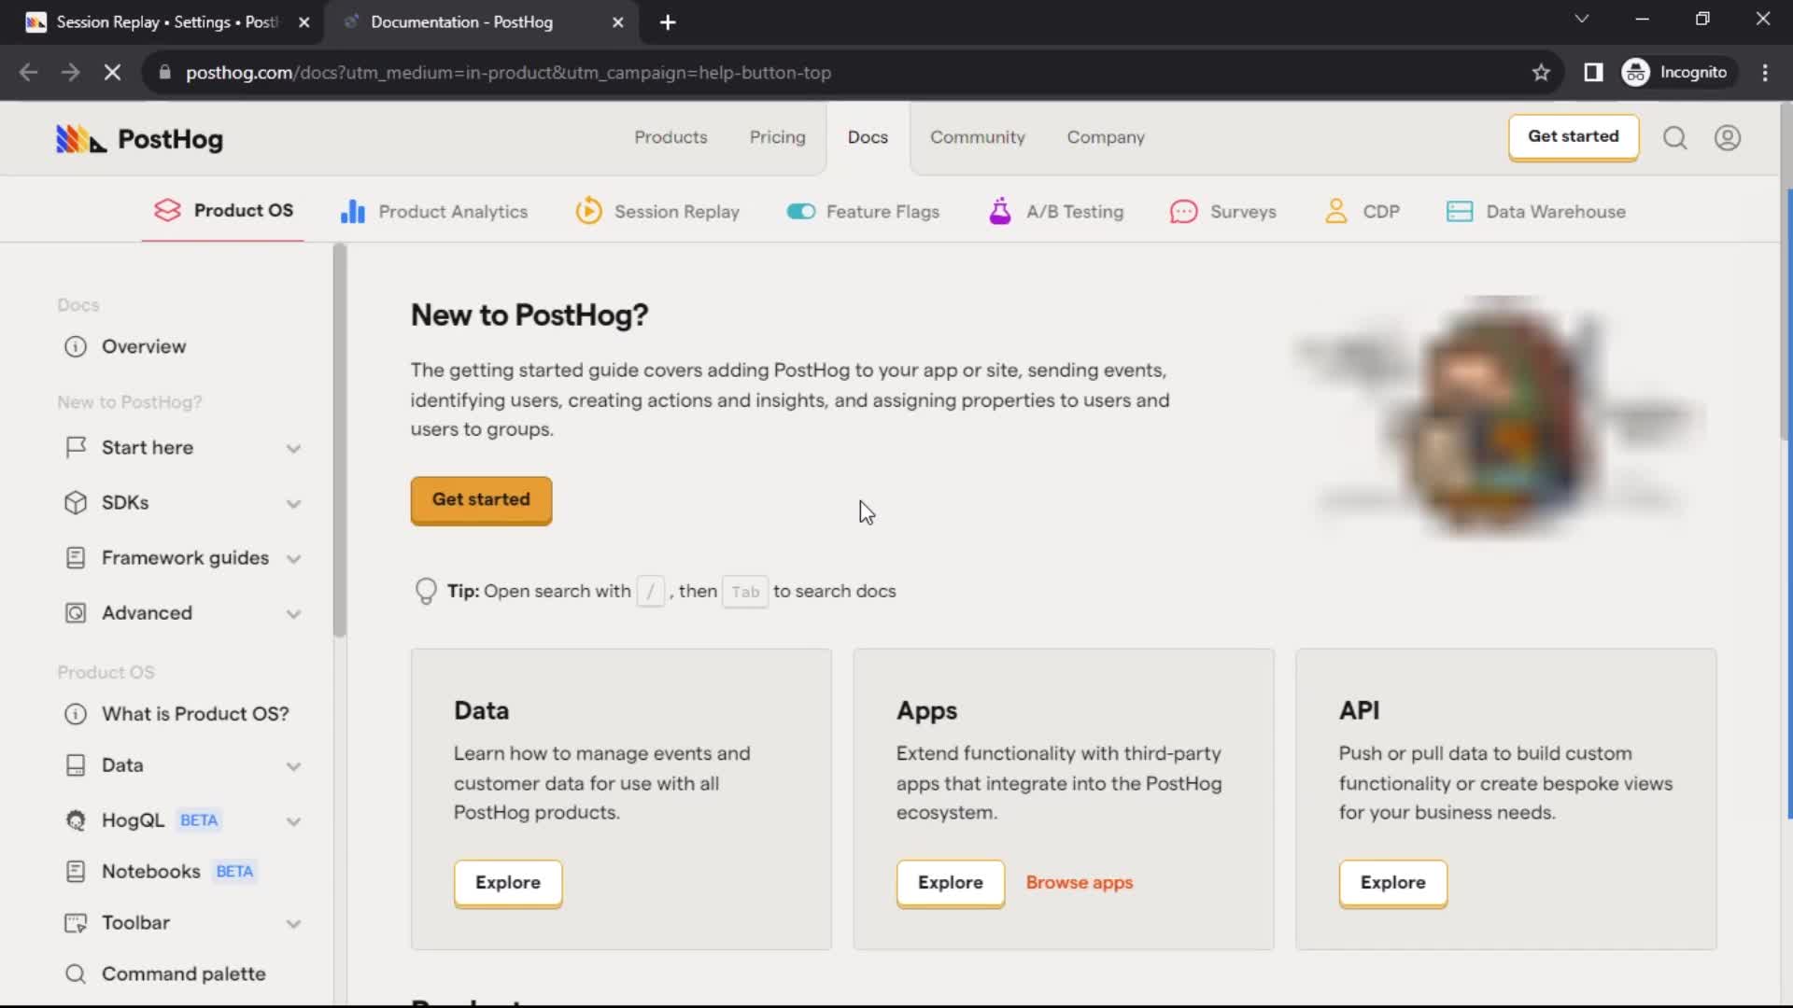Image resolution: width=1793 pixels, height=1008 pixels.
Task: Click the blurred hedgehog illustration
Action: click(x=1499, y=416)
